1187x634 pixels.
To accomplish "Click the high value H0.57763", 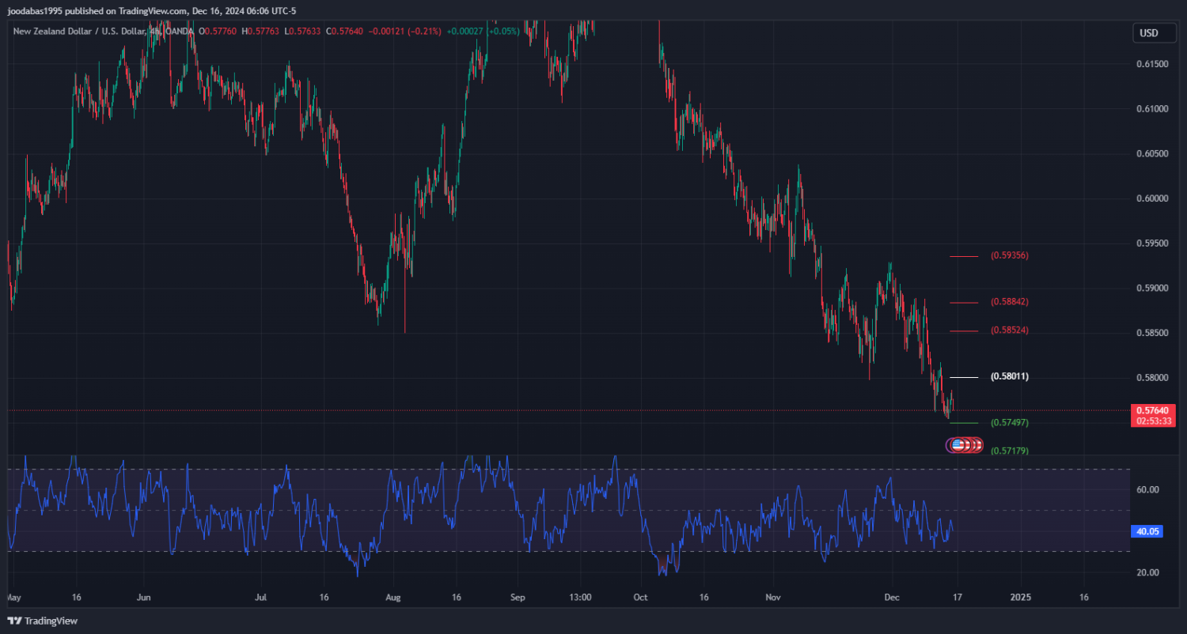I will click(262, 32).
